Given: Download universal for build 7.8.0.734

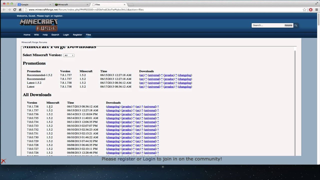Looking at the screenshot, I should [150, 122].
